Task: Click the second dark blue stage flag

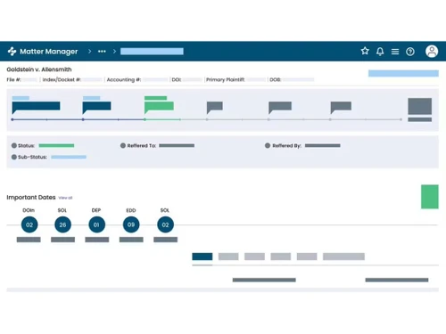Action: coord(96,107)
